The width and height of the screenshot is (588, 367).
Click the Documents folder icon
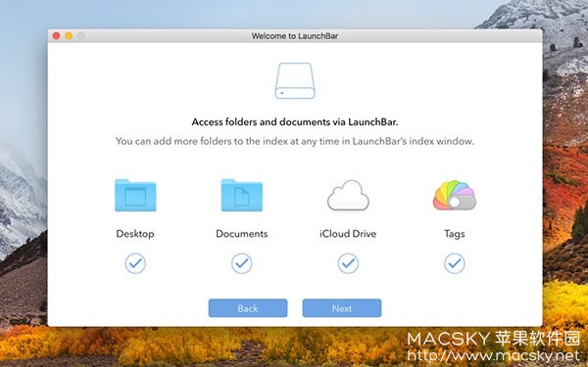tap(242, 195)
